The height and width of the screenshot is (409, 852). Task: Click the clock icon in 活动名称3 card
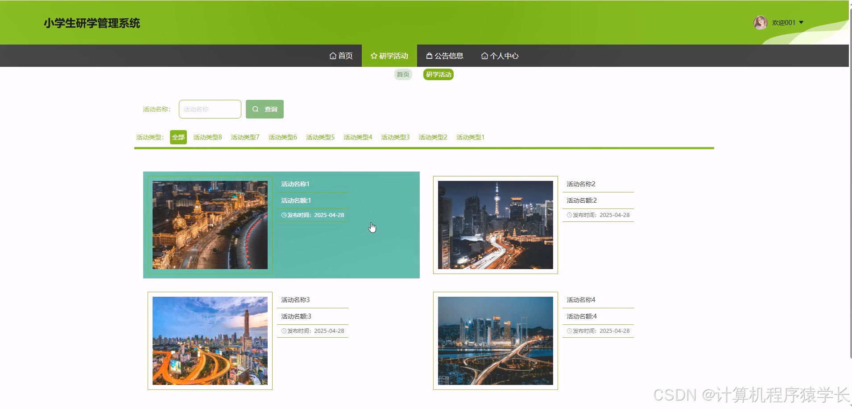284,331
